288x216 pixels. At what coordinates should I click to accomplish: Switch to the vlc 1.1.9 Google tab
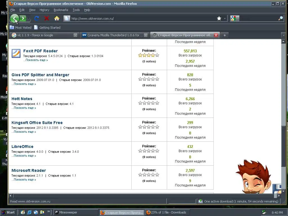(44, 35)
